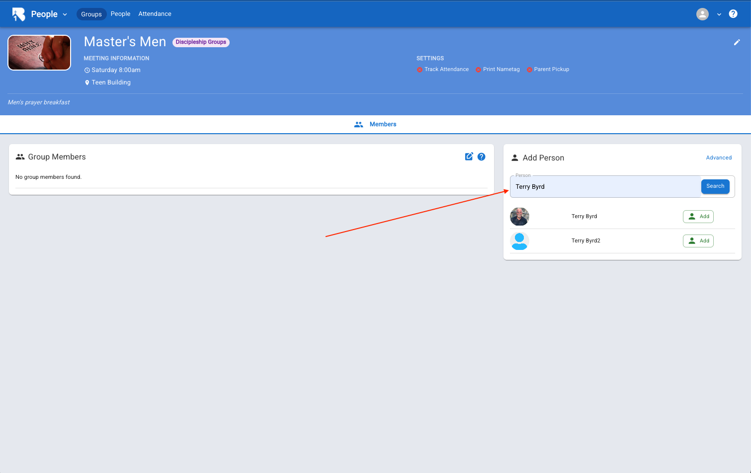Viewport: 751px width, 473px height.
Task: Switch to the People navigation item
Action: coord(120,14)
